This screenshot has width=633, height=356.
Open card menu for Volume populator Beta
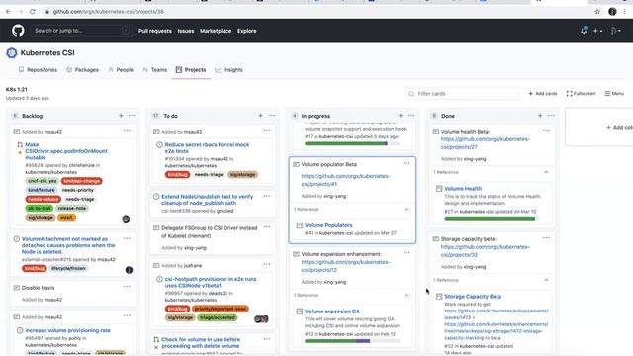[407, 163]
